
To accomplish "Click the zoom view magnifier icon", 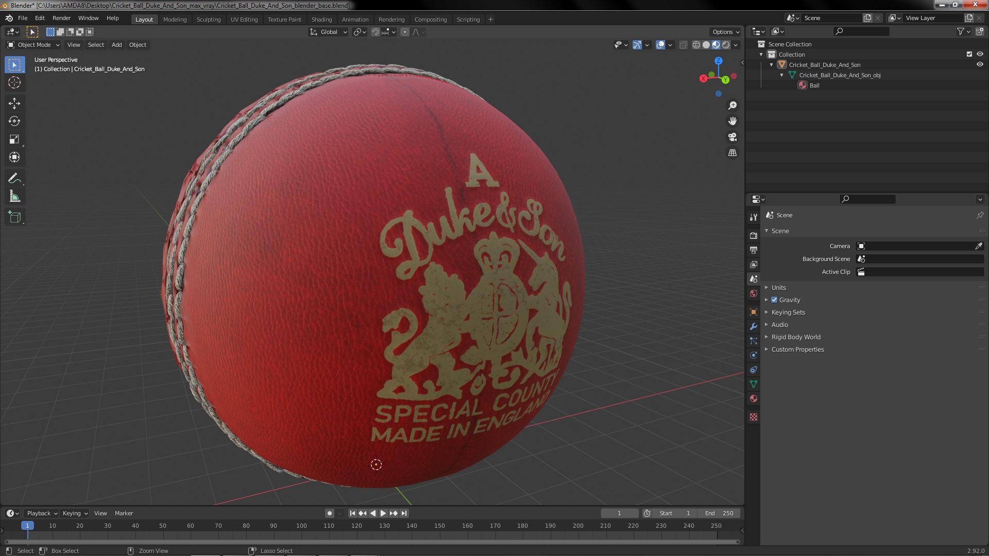I will [732, 106].
